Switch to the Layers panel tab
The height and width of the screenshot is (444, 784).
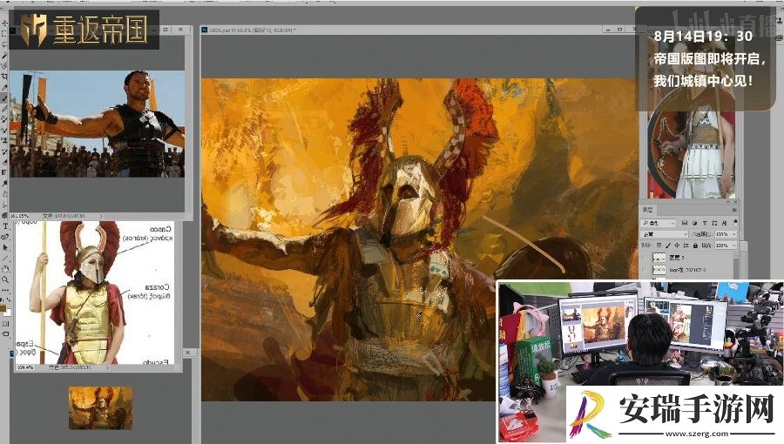click(648, 210)
